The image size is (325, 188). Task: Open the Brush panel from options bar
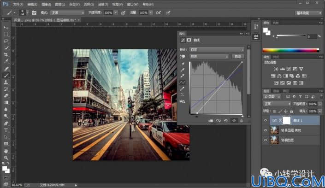pyautogui.click(x=34, y=13)
